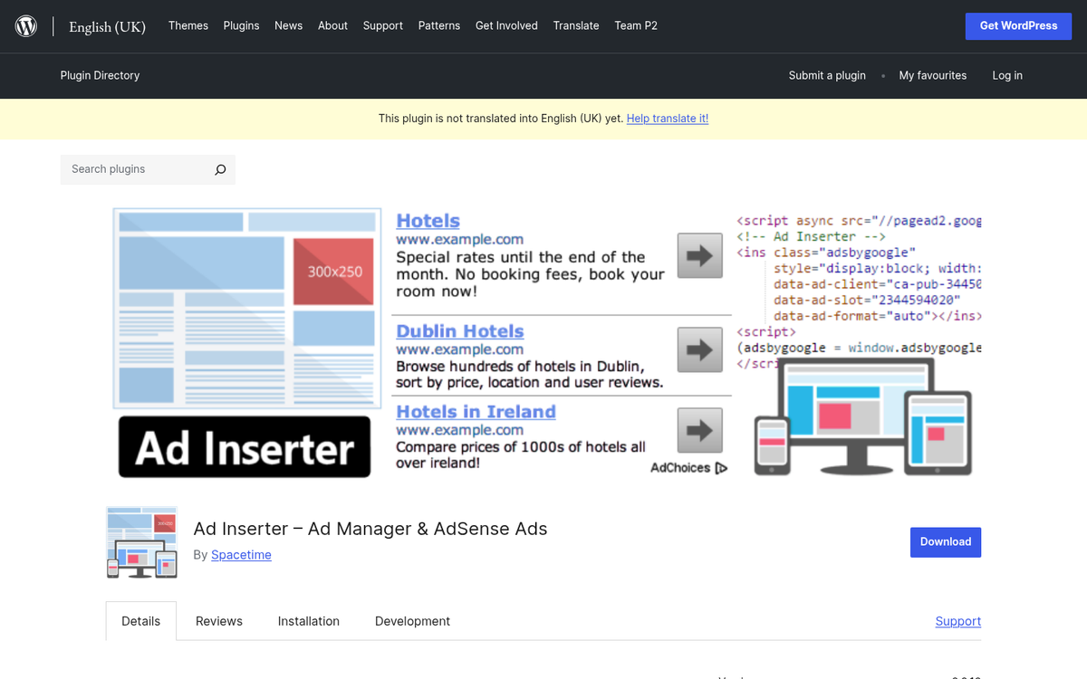1087x679 pixels.
Task: Click the 'Help translate it!' link
Action: [668, 119]
